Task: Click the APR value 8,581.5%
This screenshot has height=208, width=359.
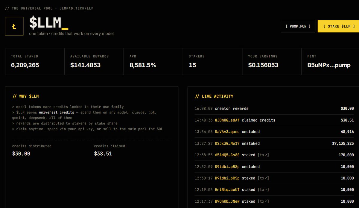Action: pyautogui.click(x=143, y=65)
